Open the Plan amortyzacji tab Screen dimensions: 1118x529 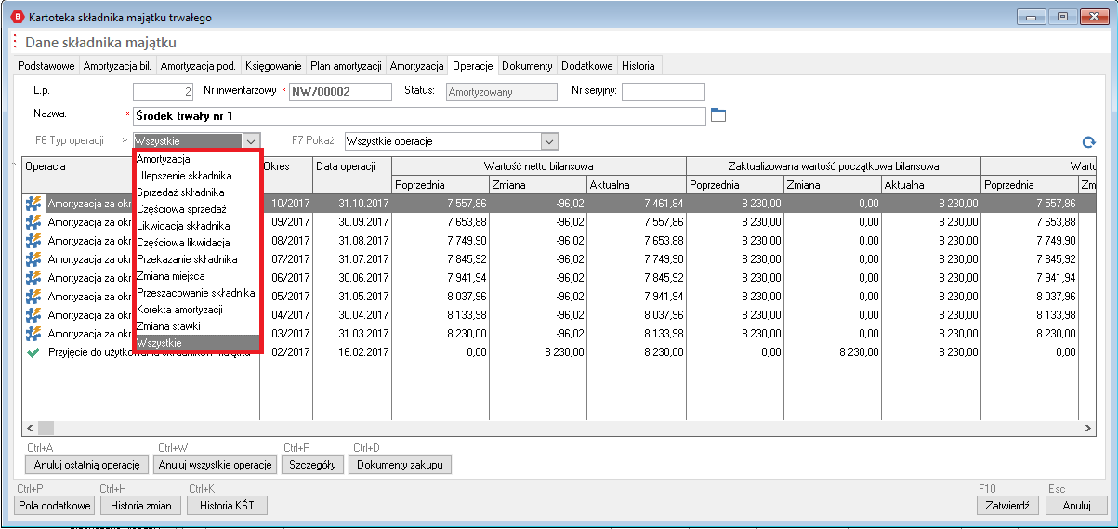coord(347,66)
